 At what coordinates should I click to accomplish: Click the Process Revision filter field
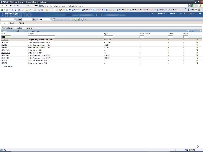(142, 37)
